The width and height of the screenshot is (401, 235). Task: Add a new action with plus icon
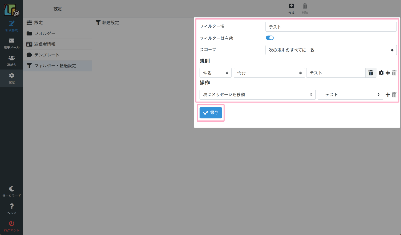point(388,95)
